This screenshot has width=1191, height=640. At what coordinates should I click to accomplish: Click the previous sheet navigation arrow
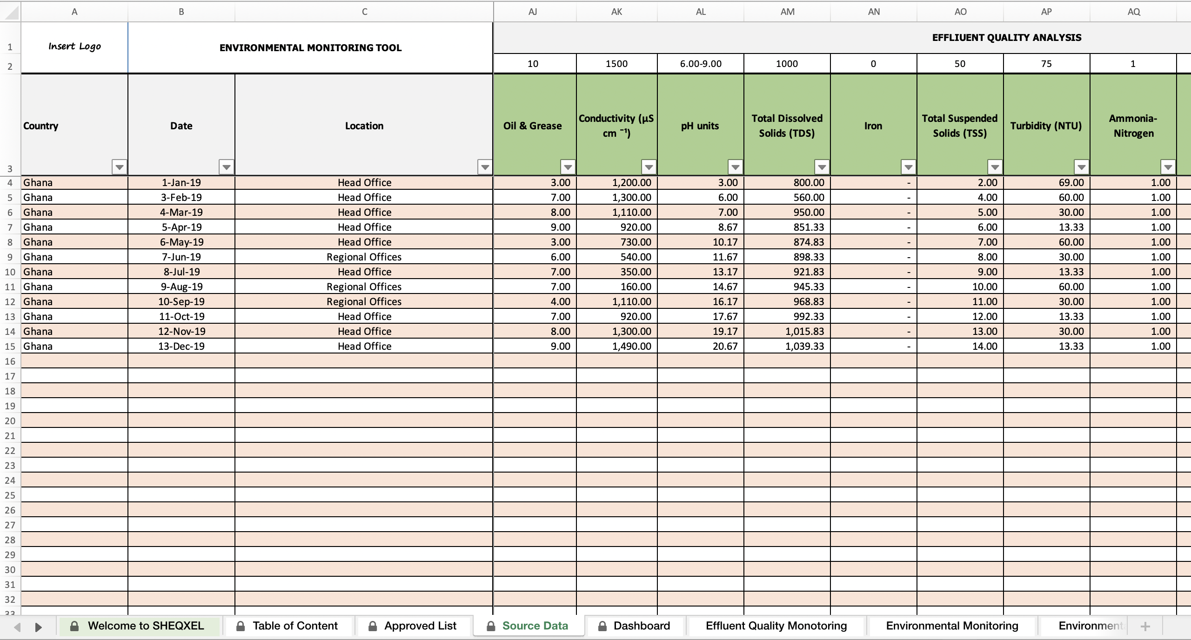(x=18, y=627)
